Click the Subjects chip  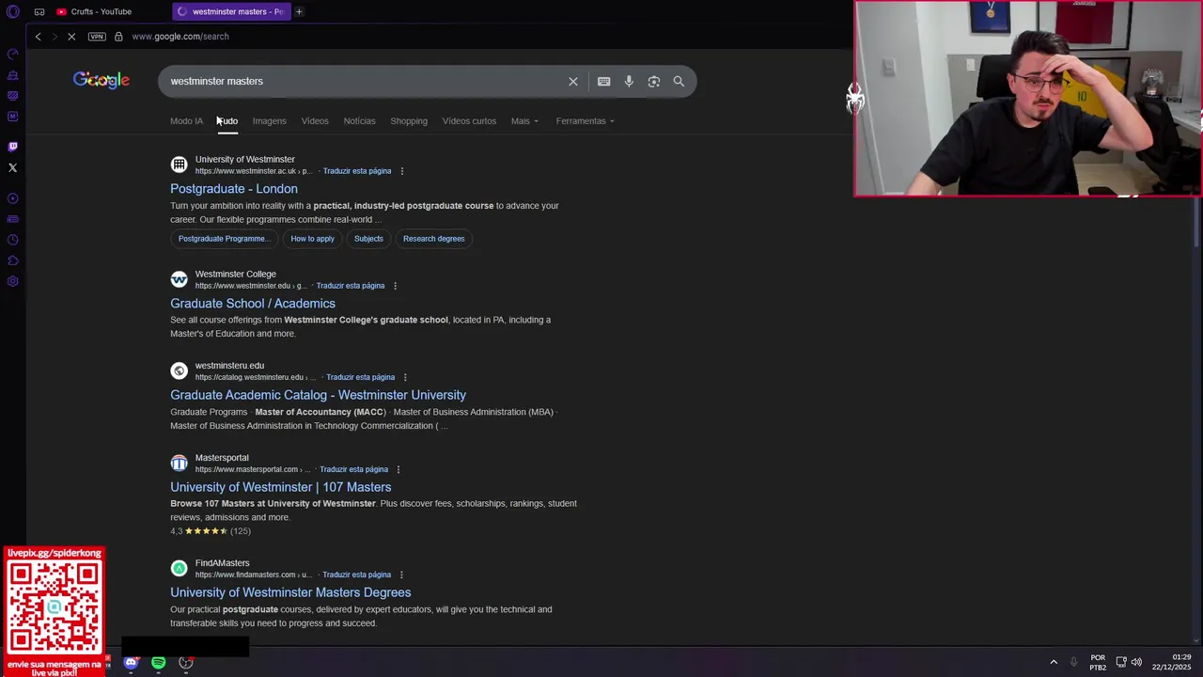(x=368, y=239)
